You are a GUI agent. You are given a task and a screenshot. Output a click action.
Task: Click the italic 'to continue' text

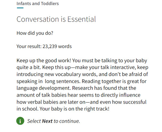67,121
